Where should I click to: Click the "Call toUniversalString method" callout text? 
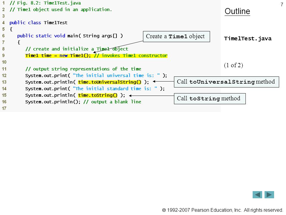[x=226, y=82]
